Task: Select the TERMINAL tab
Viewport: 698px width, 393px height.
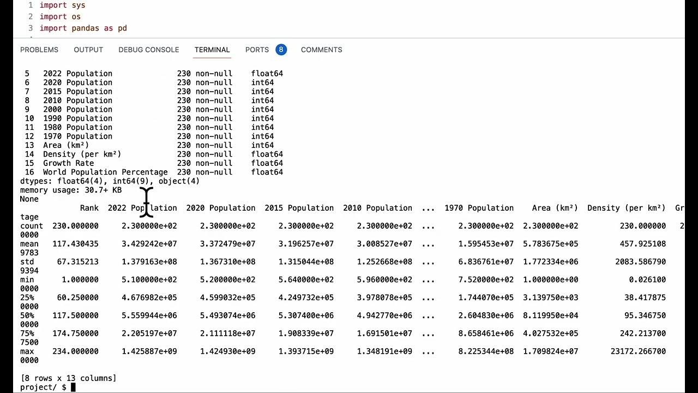Action: pos(212,50)
